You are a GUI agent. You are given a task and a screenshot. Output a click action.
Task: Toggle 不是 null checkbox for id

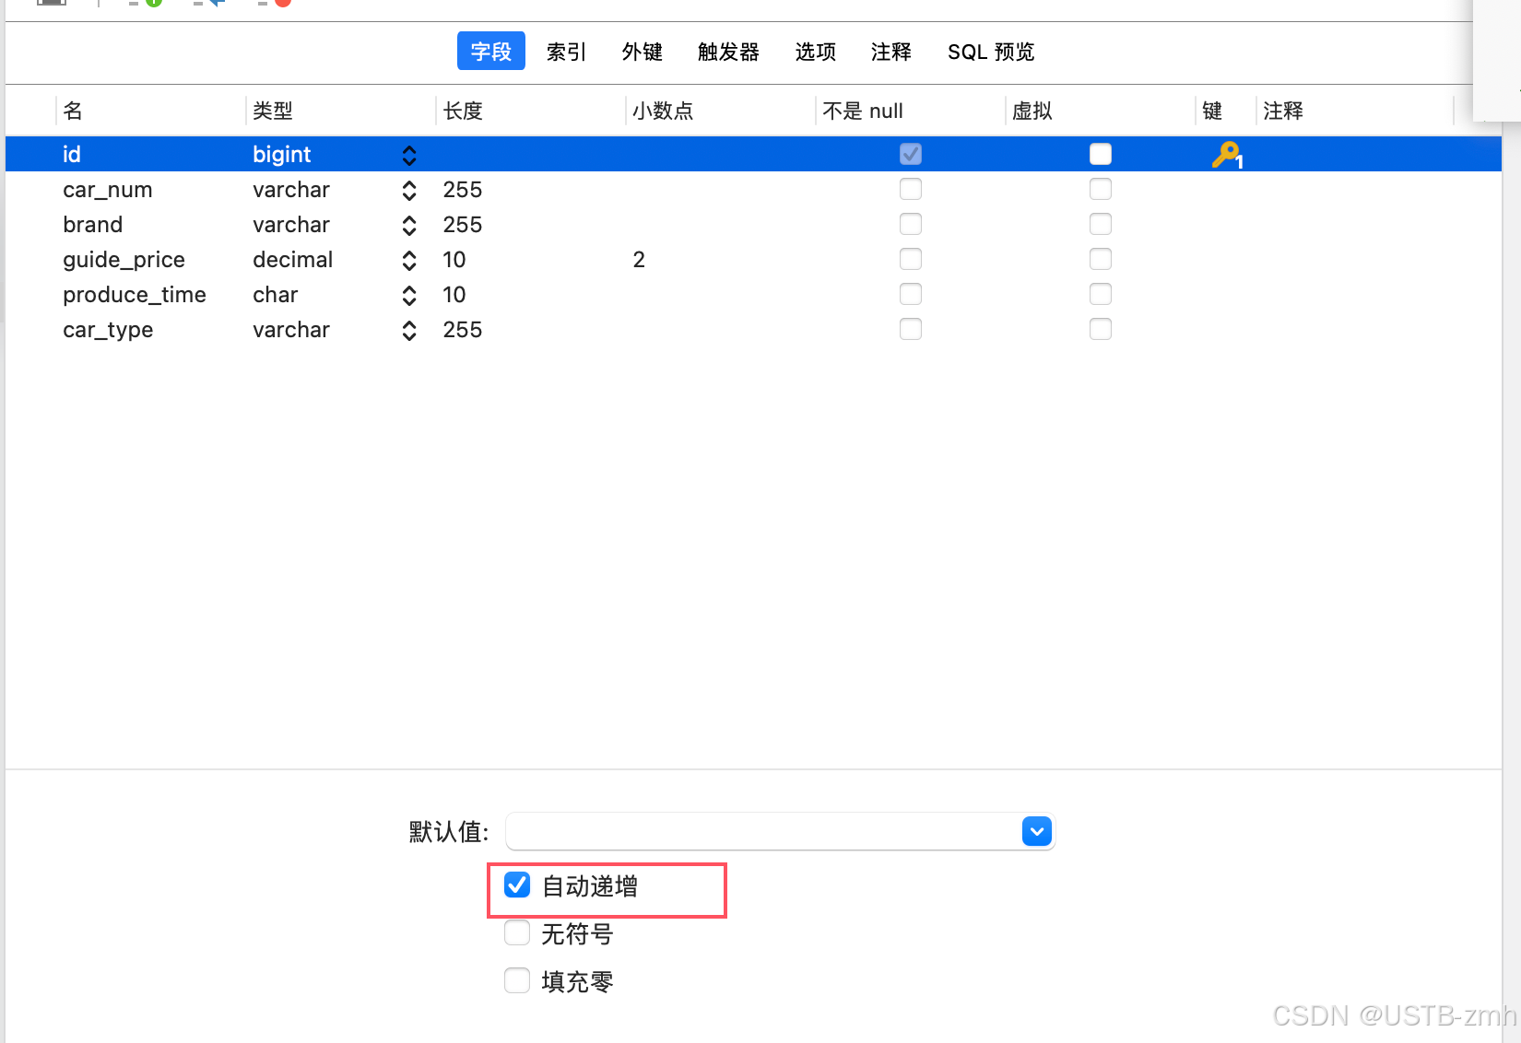pos(911,154)
